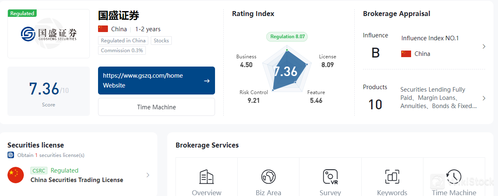Viewport: 498px width, 196px height.
Task: Expand the China Securities Trading License row
Action: pos(148,175)
